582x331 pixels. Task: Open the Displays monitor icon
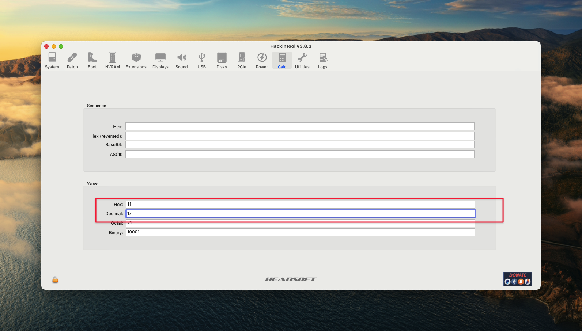click(x=160, y=60)
